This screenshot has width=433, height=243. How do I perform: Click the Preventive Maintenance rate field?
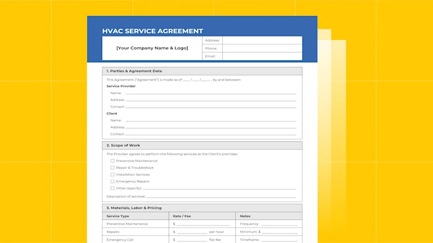[x=204, y=224]
